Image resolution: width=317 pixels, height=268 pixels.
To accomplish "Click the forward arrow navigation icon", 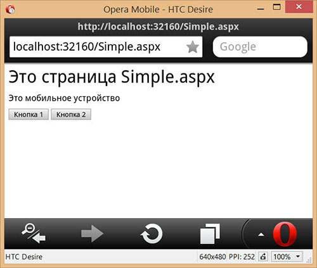I will point(92,234).
